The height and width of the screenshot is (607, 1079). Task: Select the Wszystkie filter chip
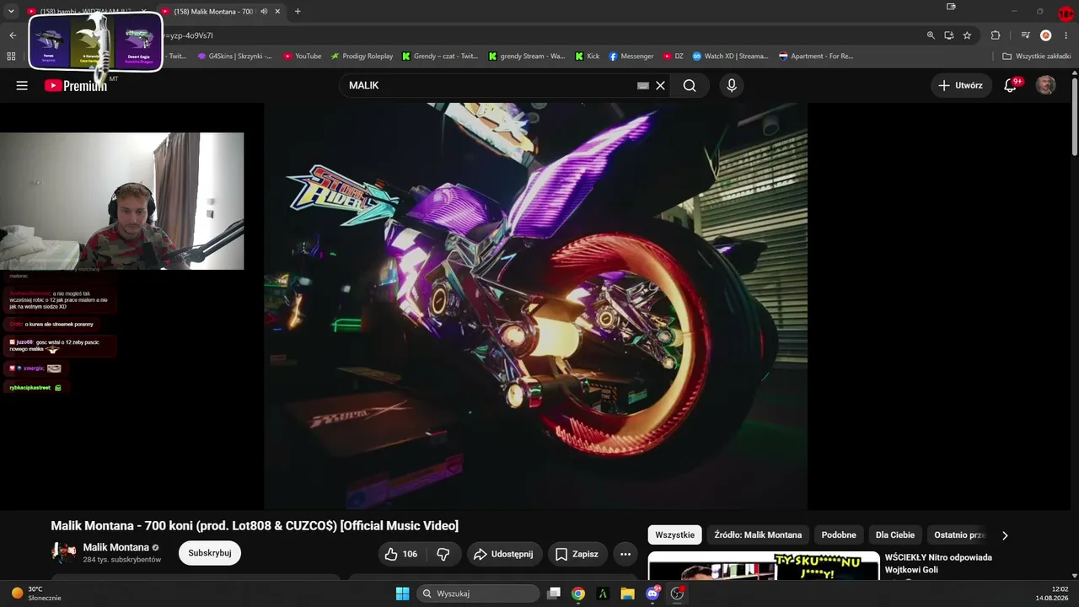click(x=674, y=534)
